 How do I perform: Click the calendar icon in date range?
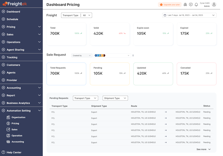pos(165,15)
